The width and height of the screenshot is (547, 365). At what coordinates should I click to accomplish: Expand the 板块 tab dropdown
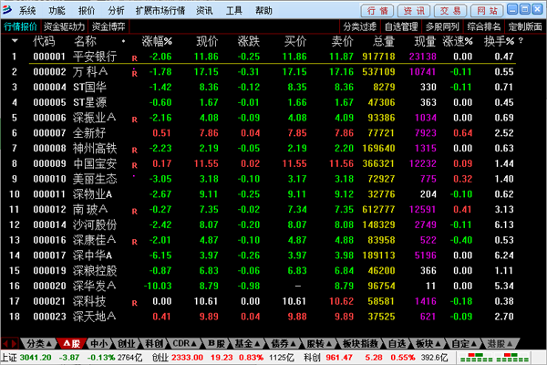[x=439, y=344]
